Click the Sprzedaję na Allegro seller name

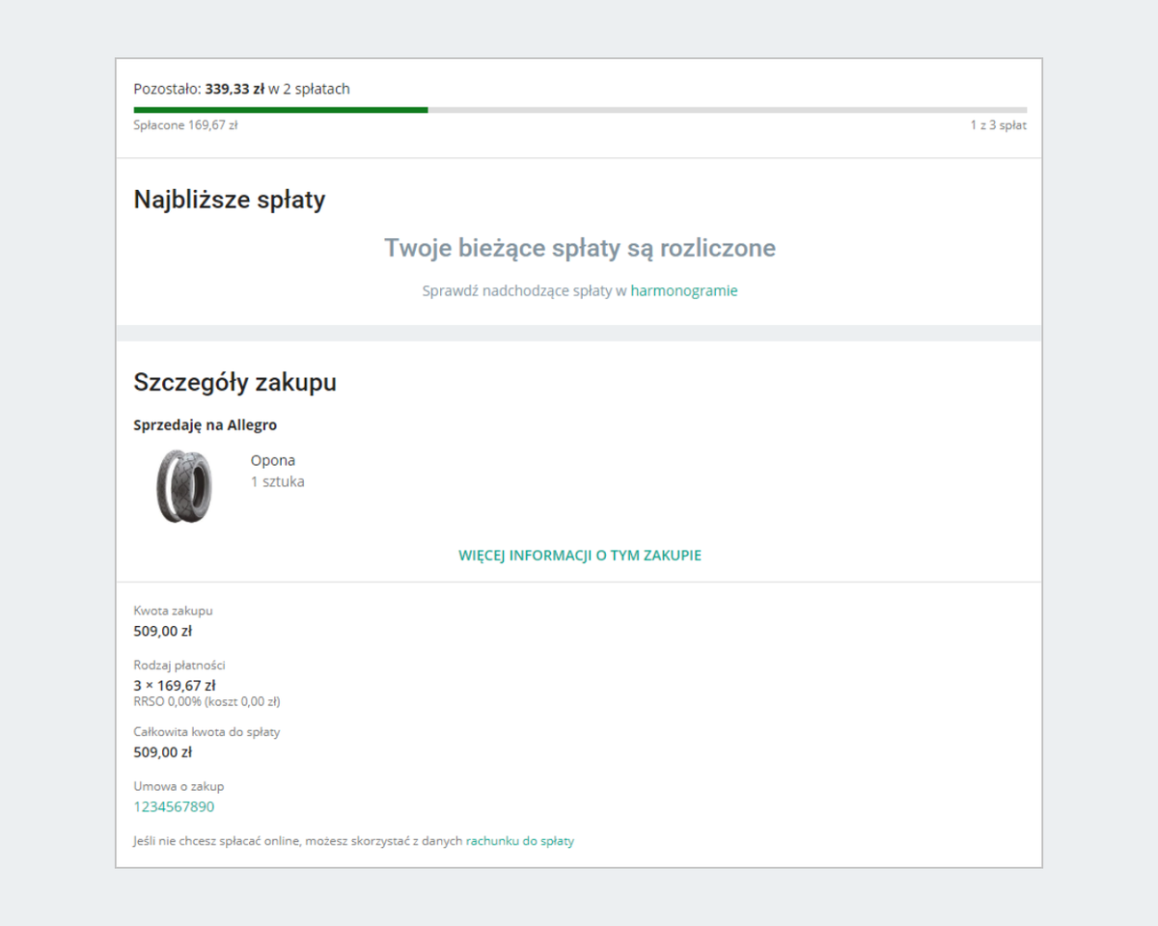pos(205,424)
